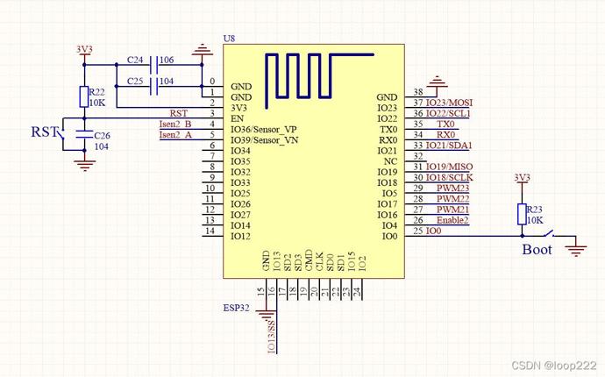Select the 3V3 power port above R23
Screen dimensions: 605x377
click(522, 180)
